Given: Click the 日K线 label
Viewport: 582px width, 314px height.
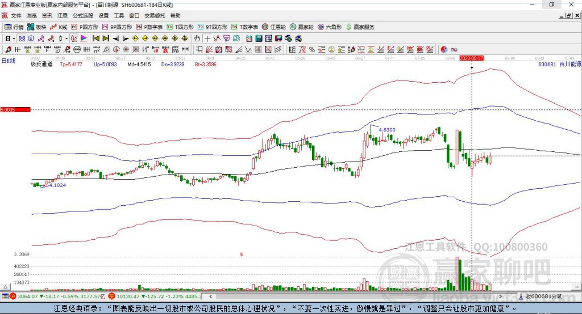Looking at the screenshot, I should (x=9, y=61).
